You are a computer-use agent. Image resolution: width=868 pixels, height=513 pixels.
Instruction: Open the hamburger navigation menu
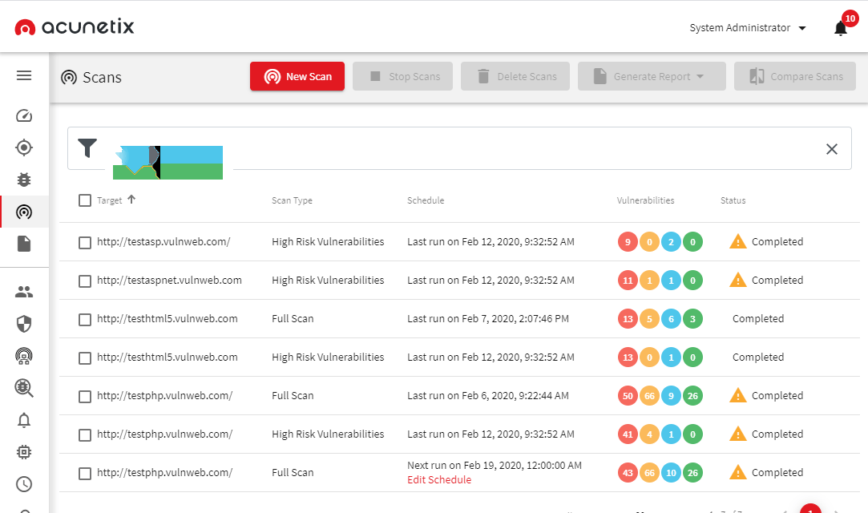coord(24,75)
